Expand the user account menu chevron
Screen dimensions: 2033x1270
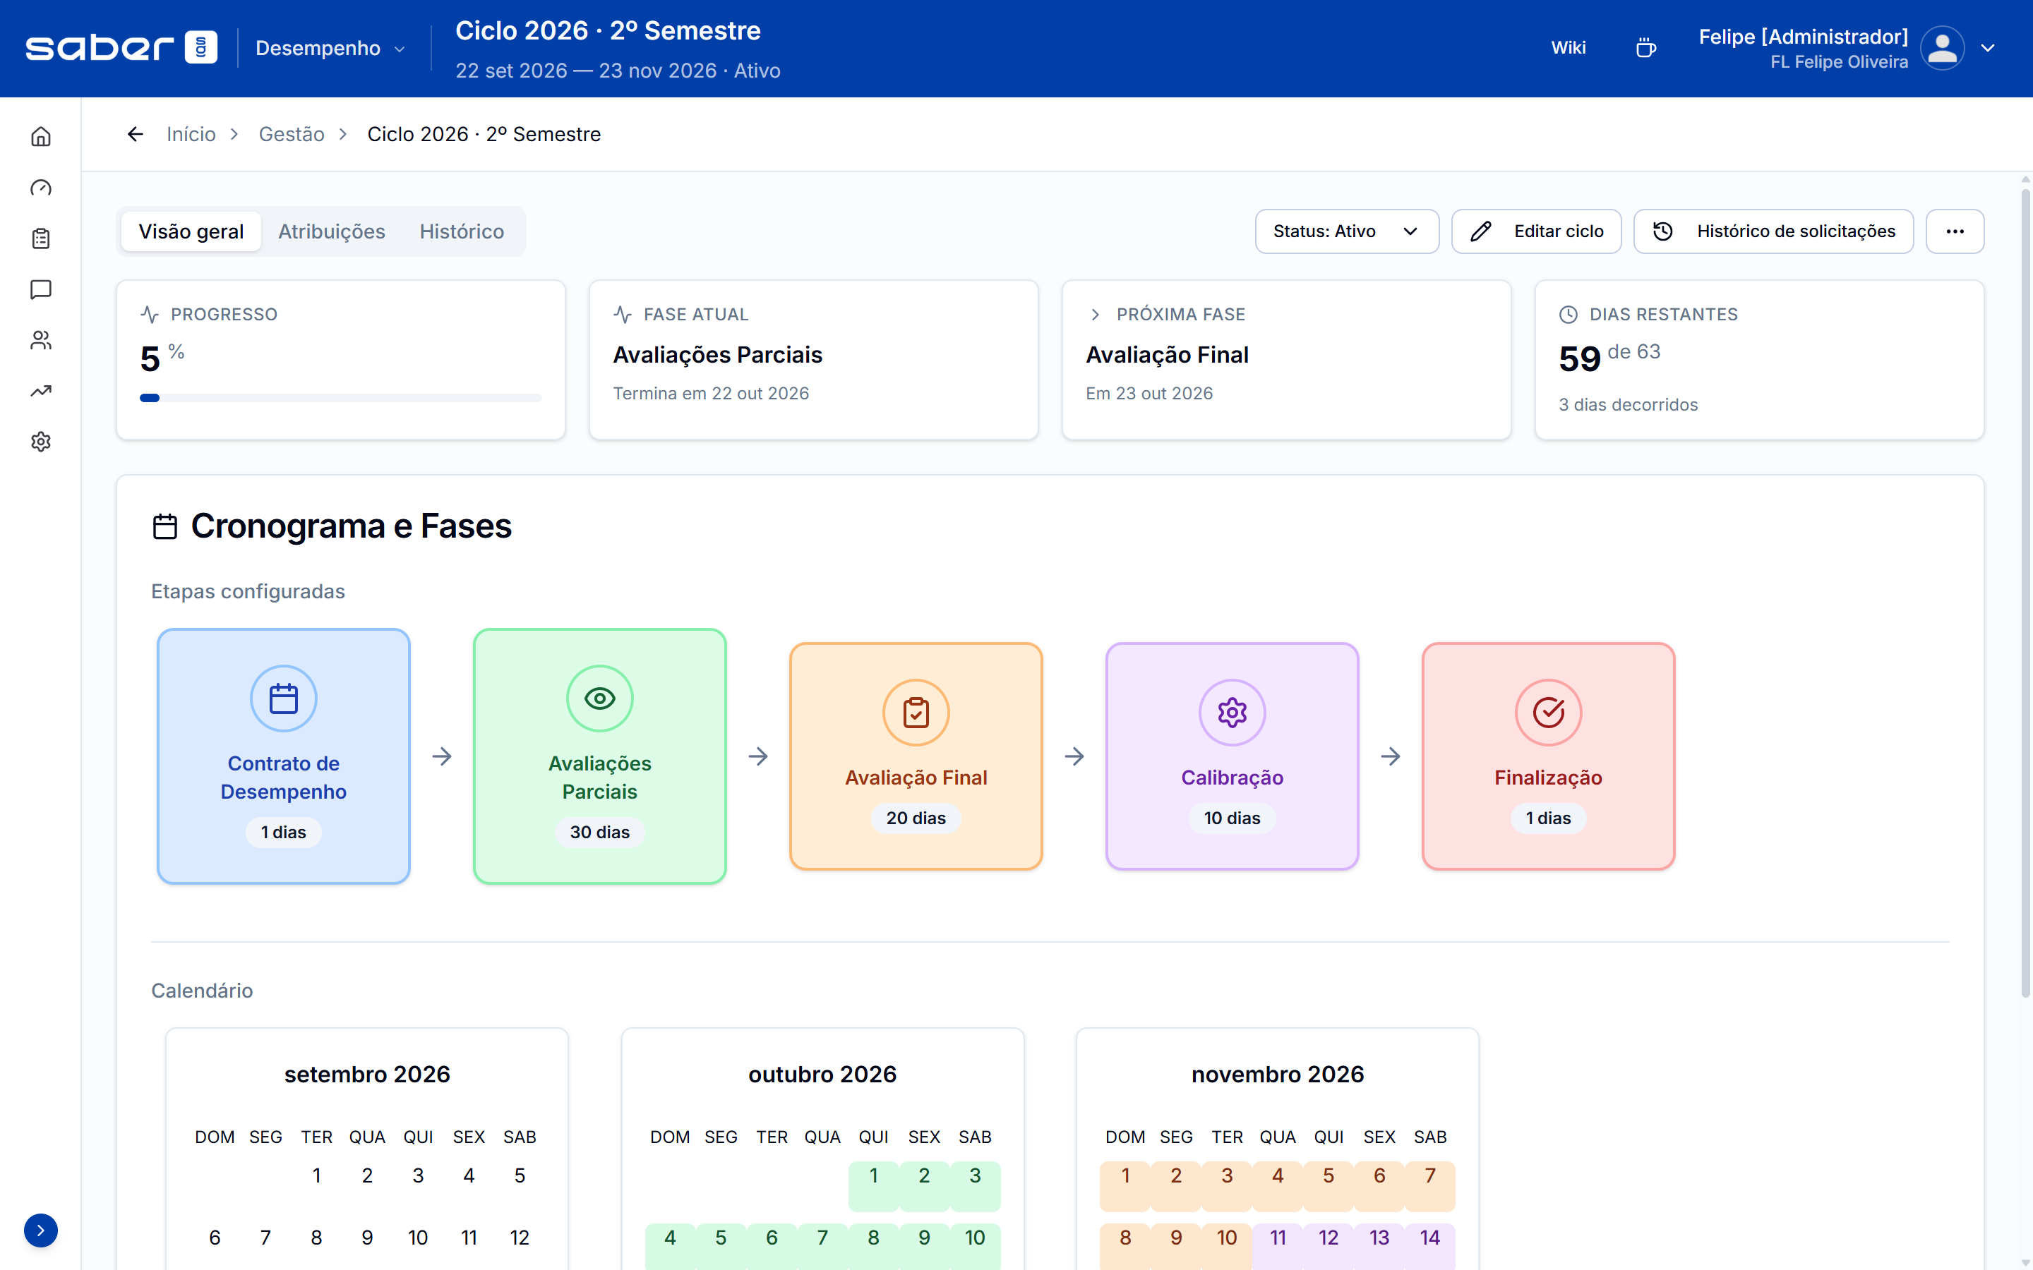[1988, 48]
